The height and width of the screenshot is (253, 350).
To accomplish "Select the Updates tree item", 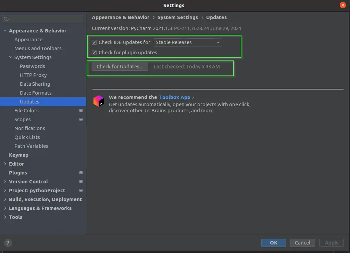I will [43, 102].
